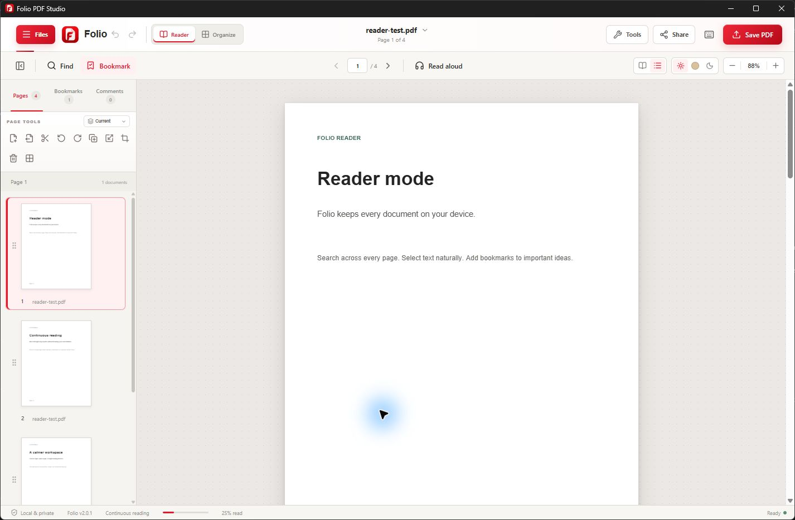Rotate page clockwise
This screenshot has height=520, width=795.
point(77,138)
